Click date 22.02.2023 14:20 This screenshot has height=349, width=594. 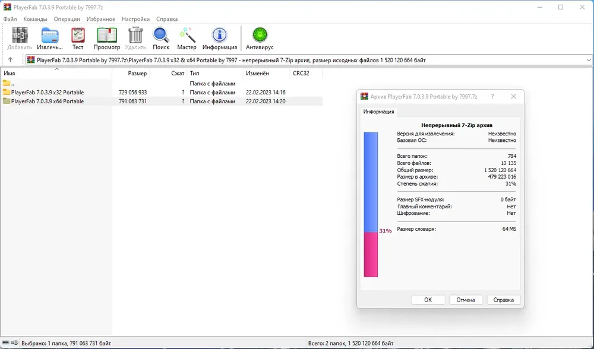click(266, 101)
